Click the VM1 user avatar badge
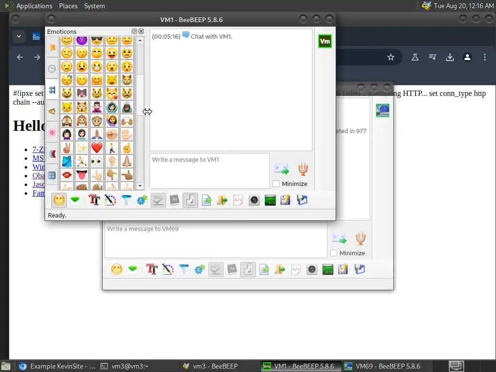Viewport: 496px width, 372px height. pos(325,42)
